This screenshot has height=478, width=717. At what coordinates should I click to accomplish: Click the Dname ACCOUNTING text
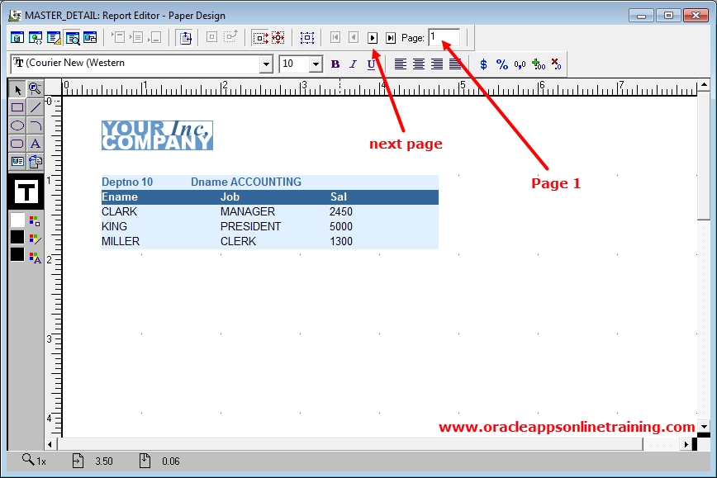[246, 182]
